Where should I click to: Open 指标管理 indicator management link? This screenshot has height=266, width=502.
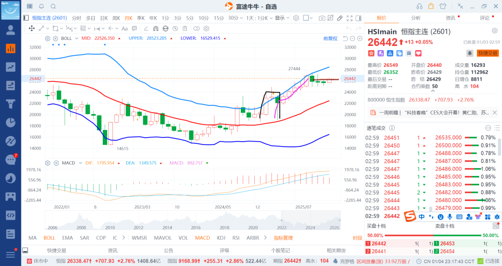(x=284, y=238)
